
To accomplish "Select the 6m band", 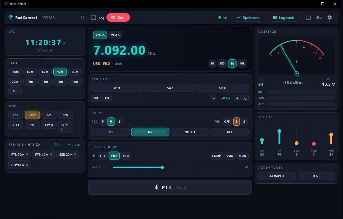I will pyautogui.click(x=15, y=91).
